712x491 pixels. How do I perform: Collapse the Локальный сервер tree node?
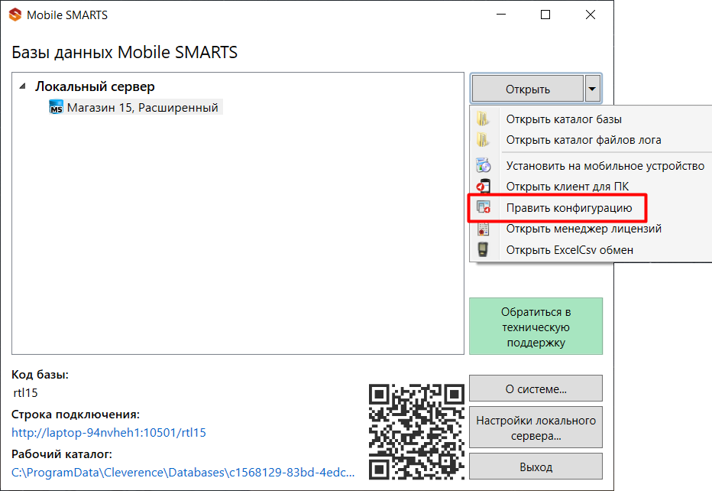[x=22, y=86]
